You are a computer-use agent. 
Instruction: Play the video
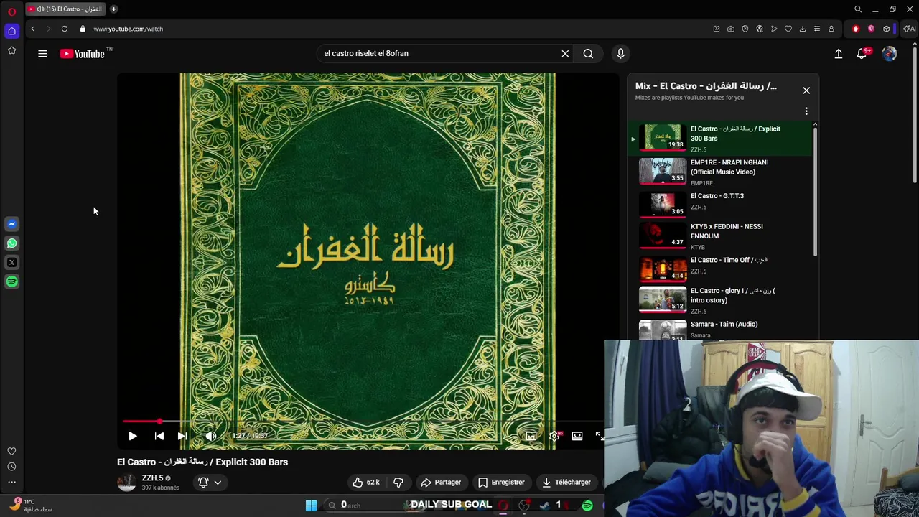coord(133,436)
